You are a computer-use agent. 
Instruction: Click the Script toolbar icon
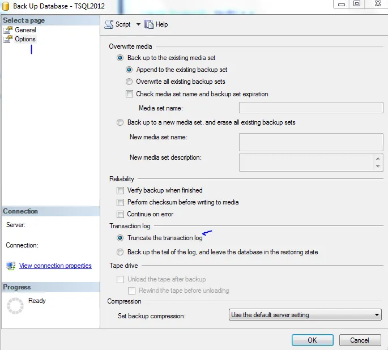(x=109, y=24)
